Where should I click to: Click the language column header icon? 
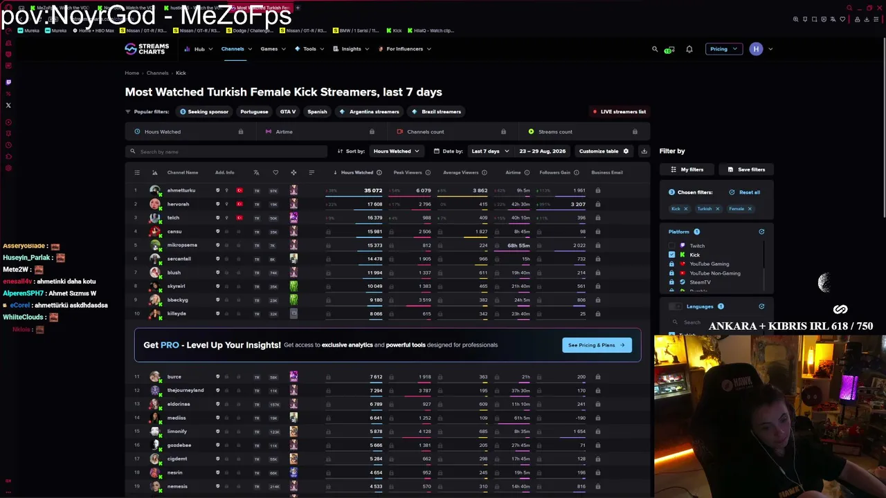point(256,172)
